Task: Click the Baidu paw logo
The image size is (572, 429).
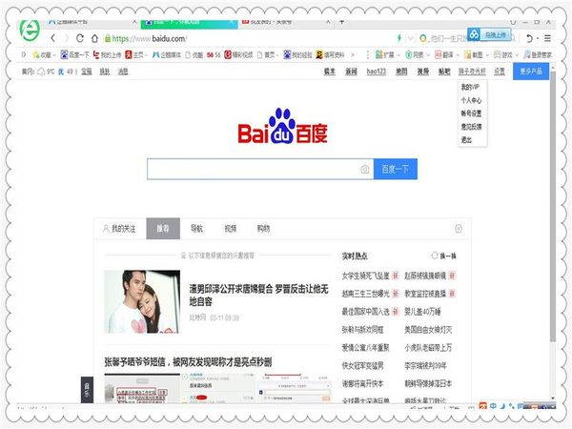Action: 282,126
